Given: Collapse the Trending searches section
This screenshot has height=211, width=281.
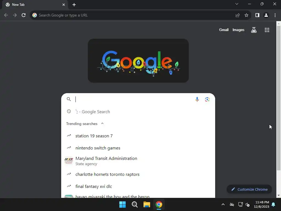Looking at the screenshot, I should pos(102,123).
